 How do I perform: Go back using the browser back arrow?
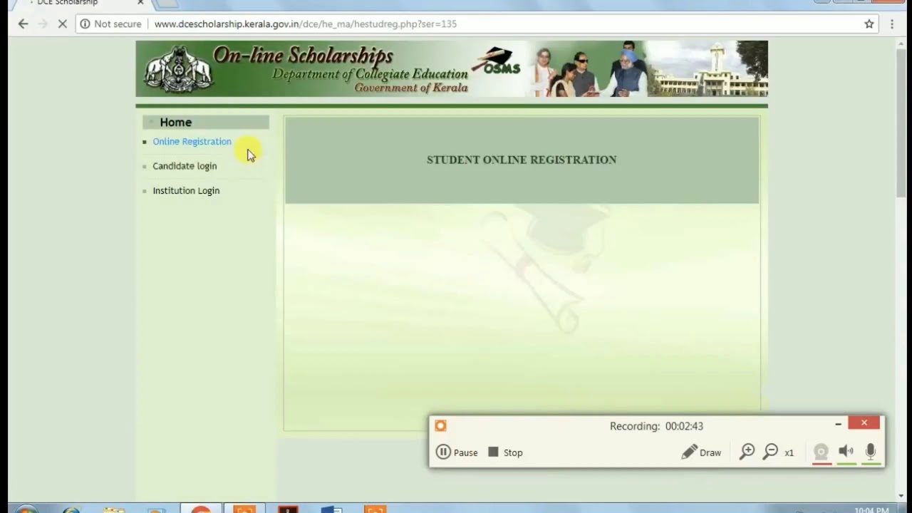[x=23, y=24]
